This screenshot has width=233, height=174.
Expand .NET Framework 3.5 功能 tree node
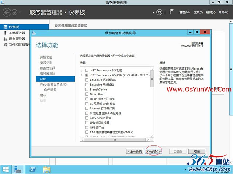82,70
